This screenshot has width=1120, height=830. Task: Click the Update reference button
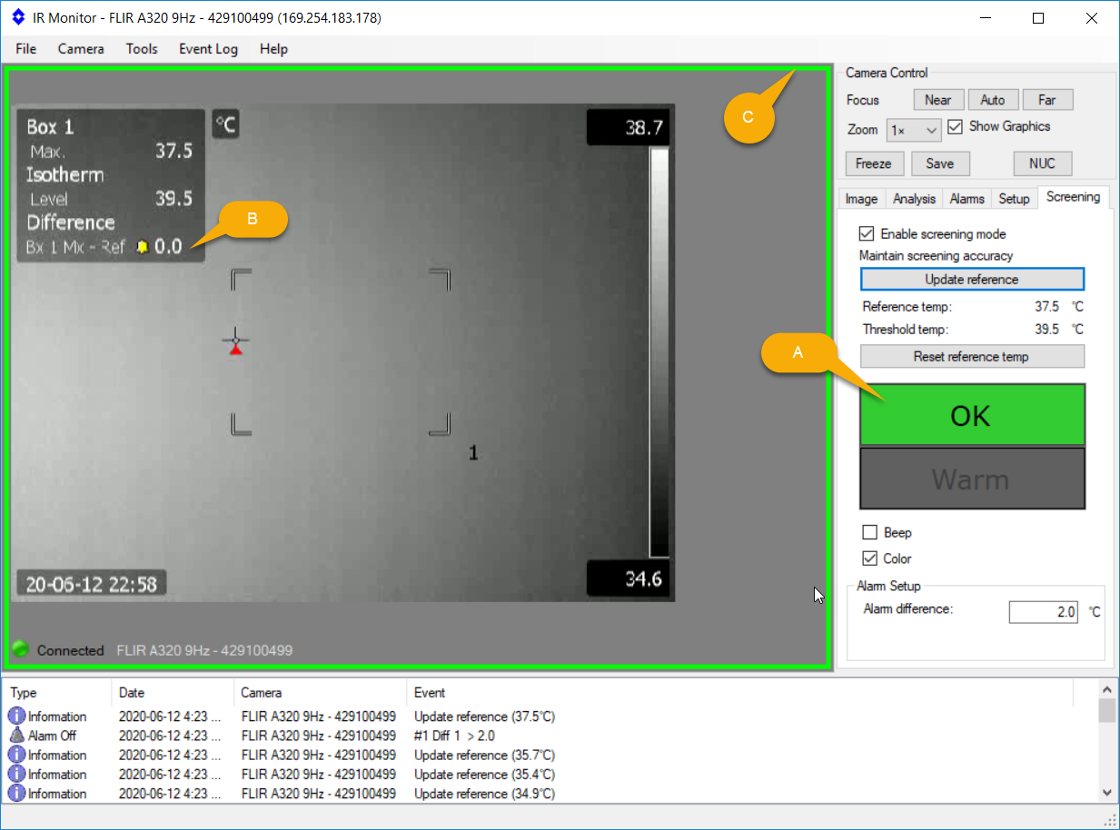(971, 279)
